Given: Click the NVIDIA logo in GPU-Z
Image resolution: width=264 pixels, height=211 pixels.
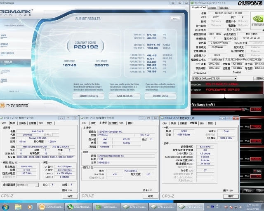Looking at the screenshot, I should pos(257,21).
